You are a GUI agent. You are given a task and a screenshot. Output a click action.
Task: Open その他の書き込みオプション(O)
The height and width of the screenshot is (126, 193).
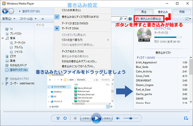tap(83, 61)
